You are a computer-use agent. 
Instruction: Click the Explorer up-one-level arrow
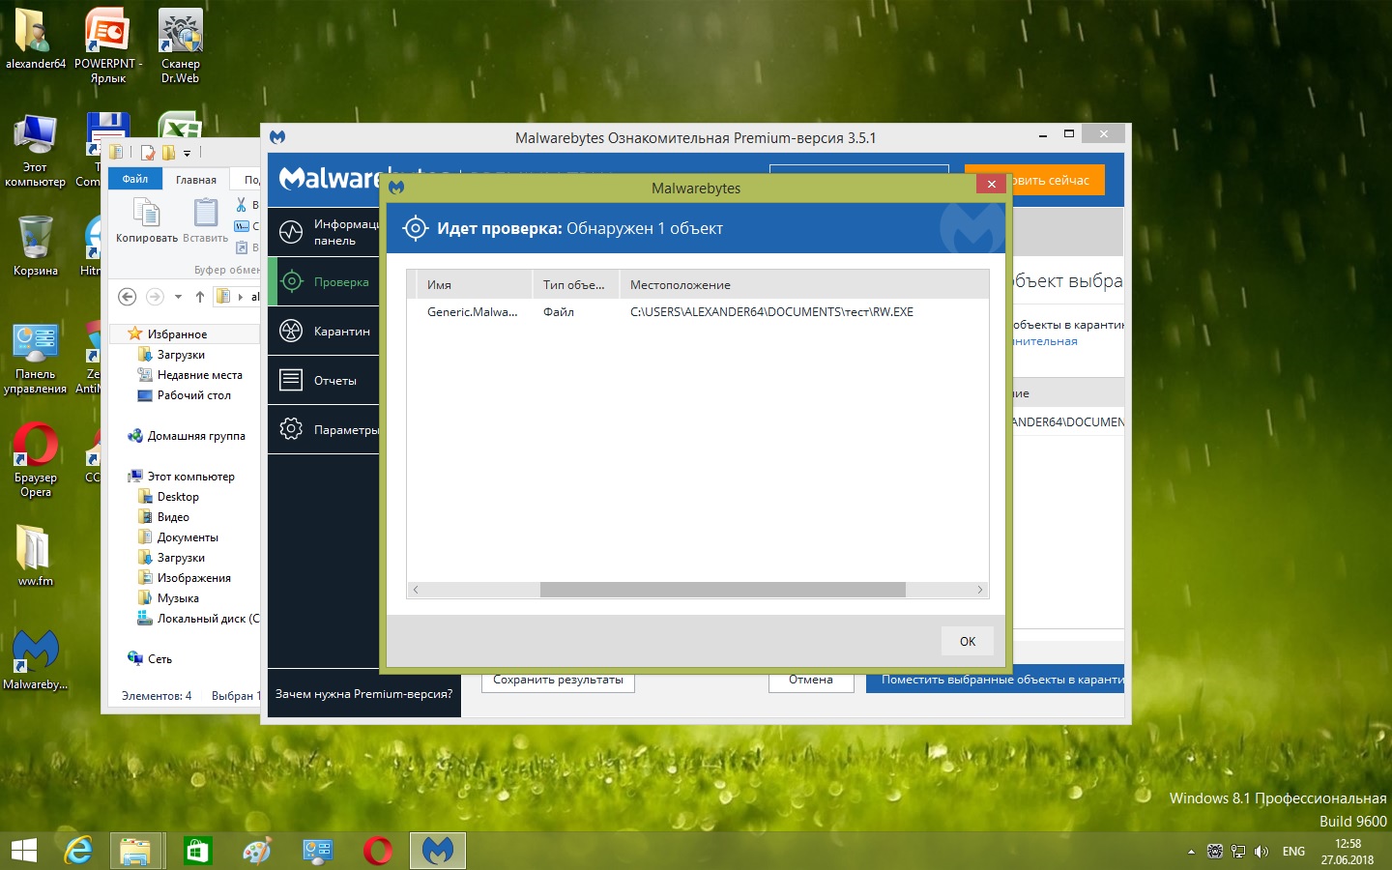(199, 297)
